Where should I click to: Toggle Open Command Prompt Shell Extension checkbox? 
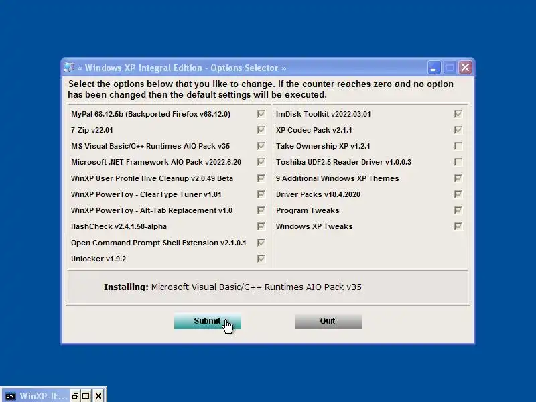point(261,243)
